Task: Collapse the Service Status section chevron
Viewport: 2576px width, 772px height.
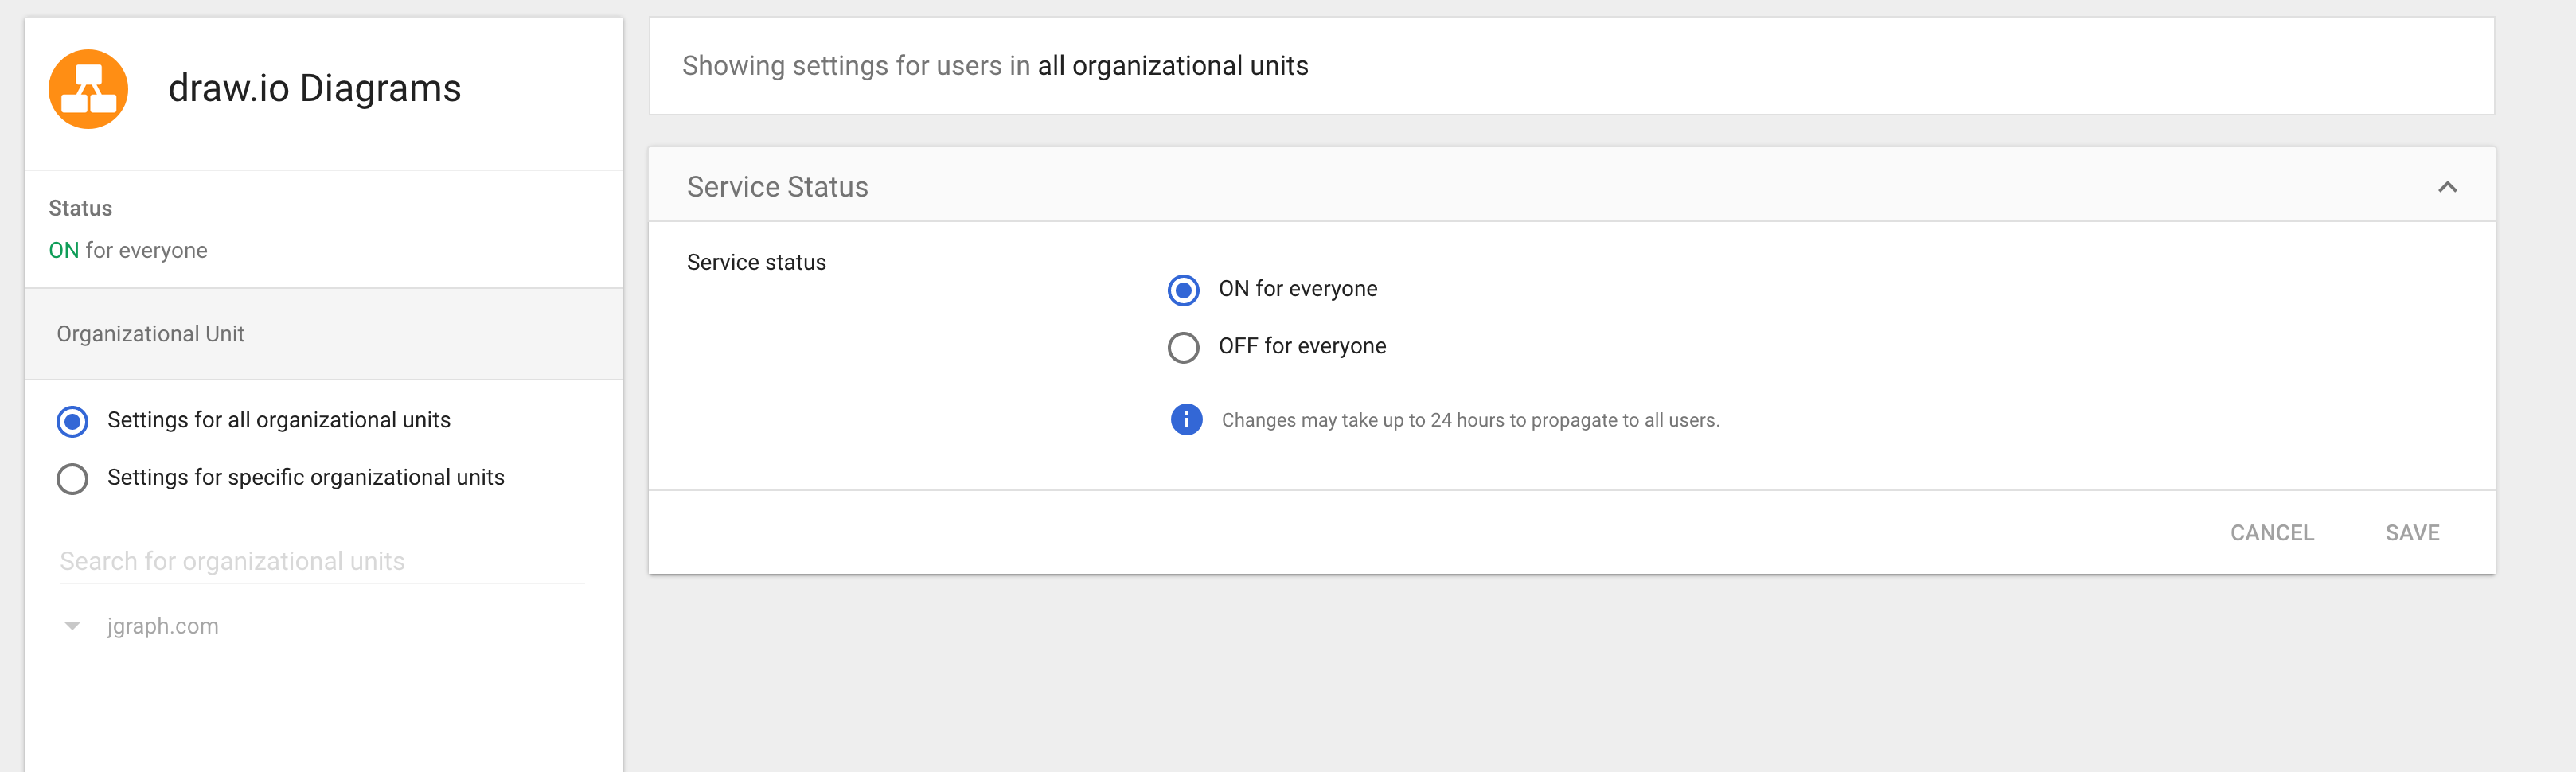Action: 2447,186
